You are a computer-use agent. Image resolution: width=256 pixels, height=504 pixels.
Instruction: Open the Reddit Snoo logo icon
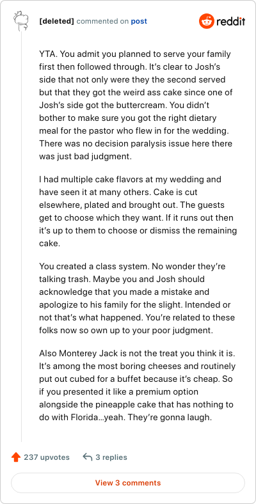pyautogui.click(x=206, y=22)
